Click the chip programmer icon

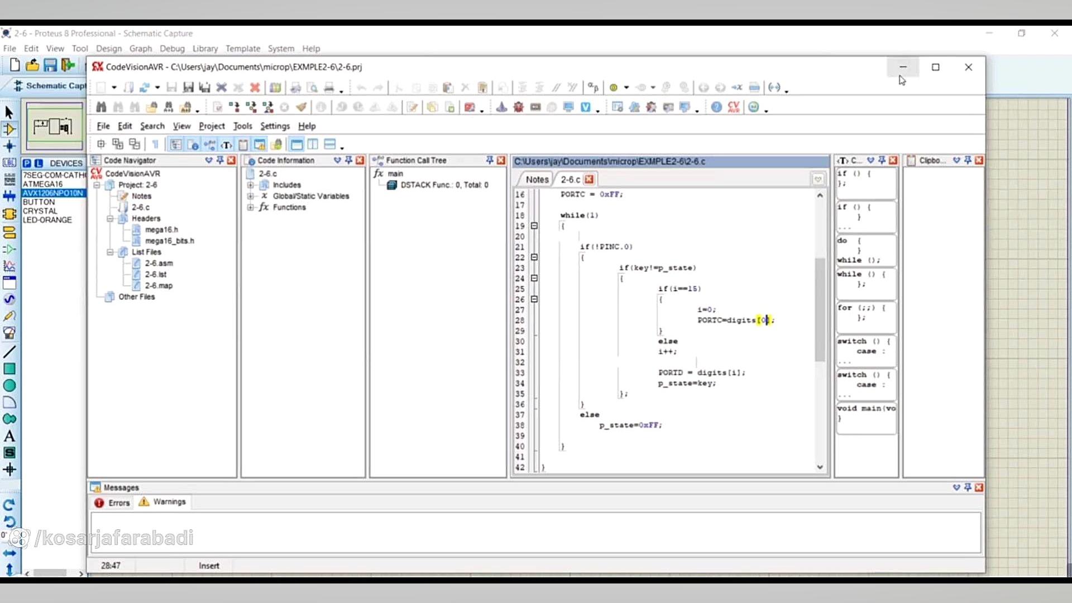[x=535, y=107]
